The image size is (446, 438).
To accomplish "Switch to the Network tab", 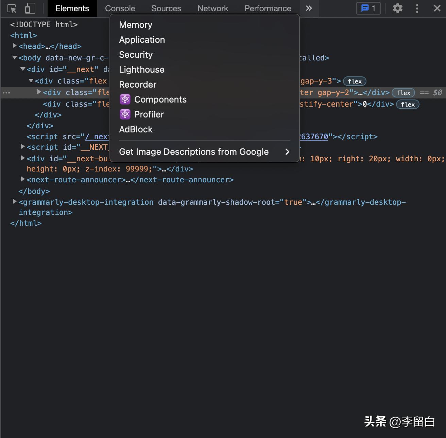I will pyautogui.click(x=213, y=8).
